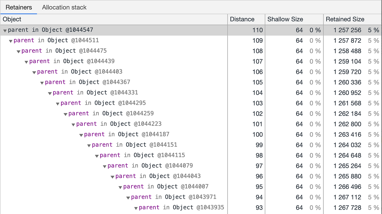Collapse the Object @1044259 tree arrow

(65, 114)
